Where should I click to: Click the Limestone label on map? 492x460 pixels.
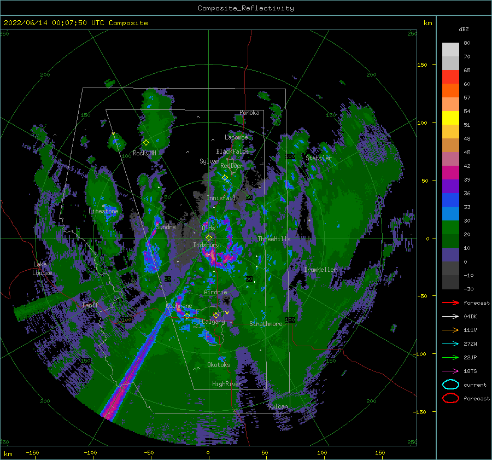[103, 211]
